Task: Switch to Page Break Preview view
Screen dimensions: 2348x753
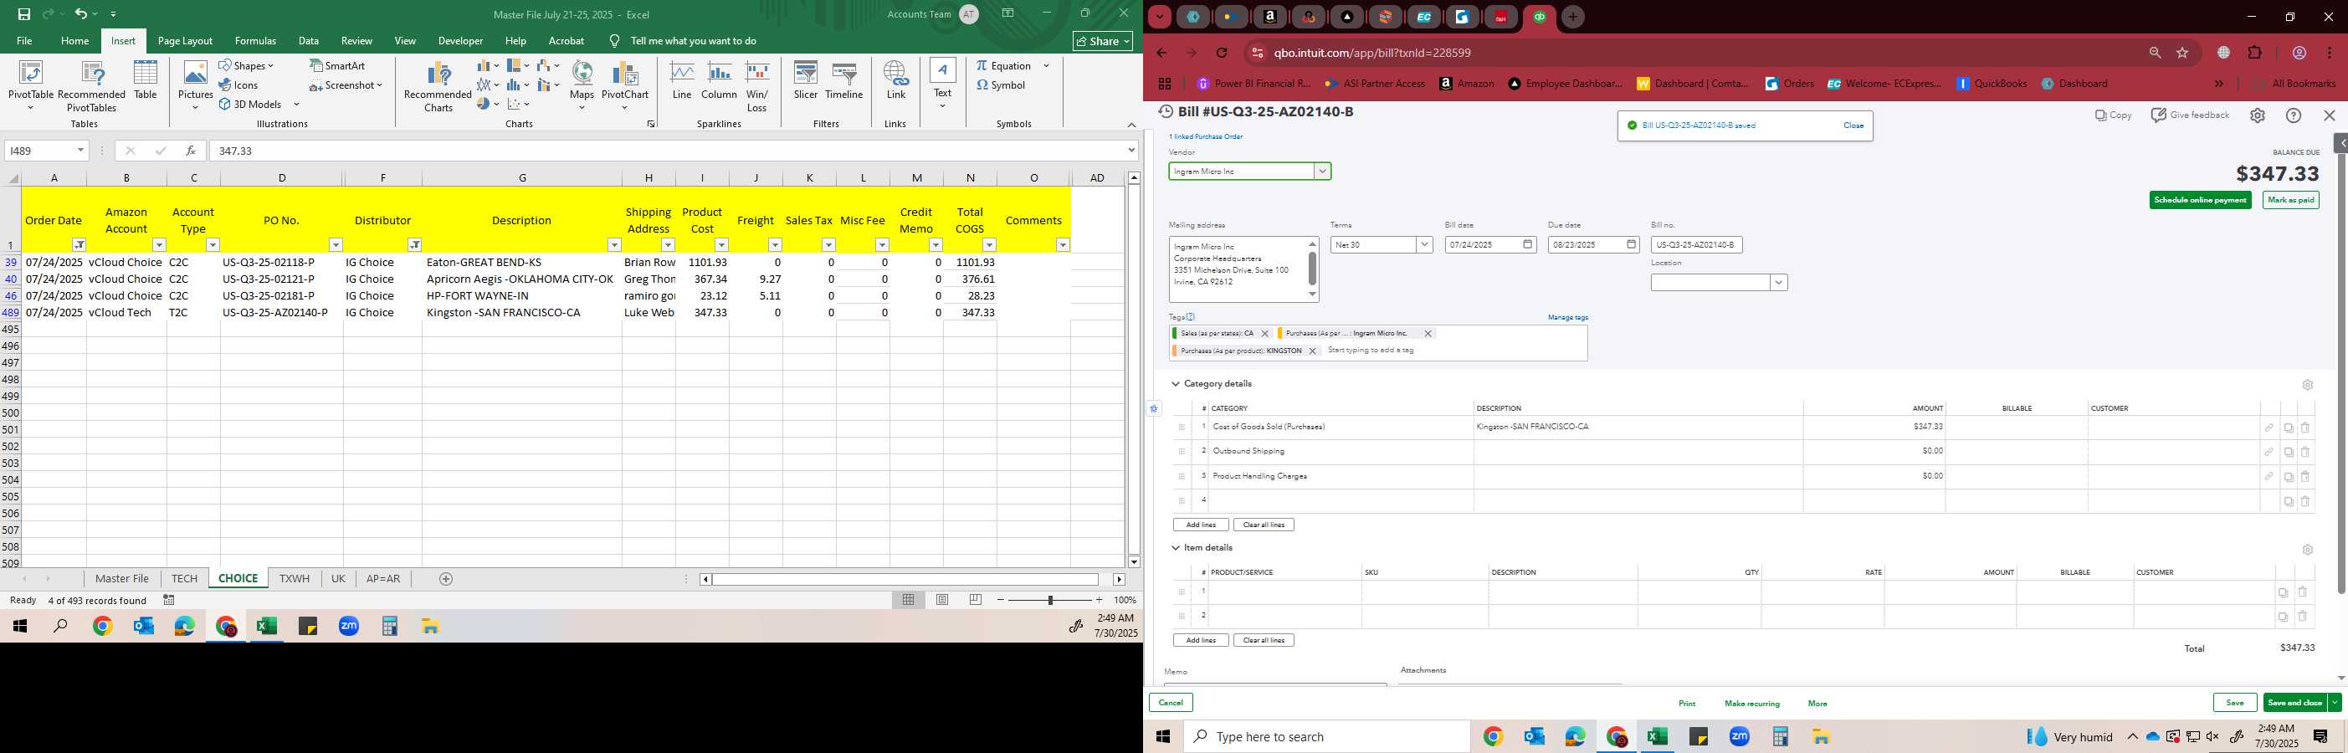Action: coord(977,600)
